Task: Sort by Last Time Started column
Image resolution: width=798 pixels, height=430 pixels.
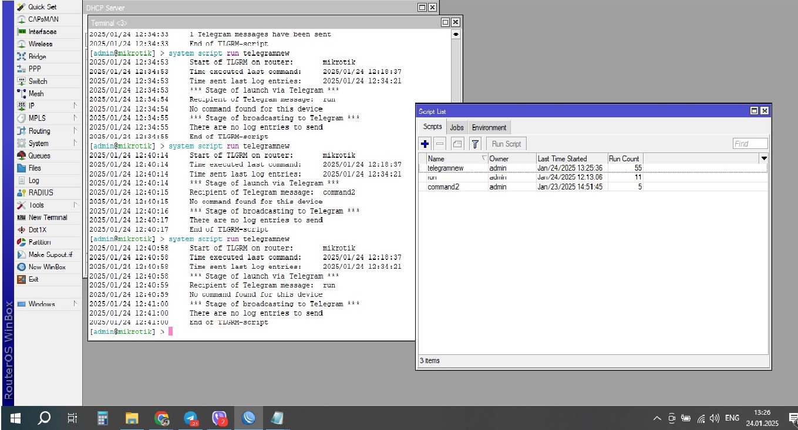Action: 571,158
